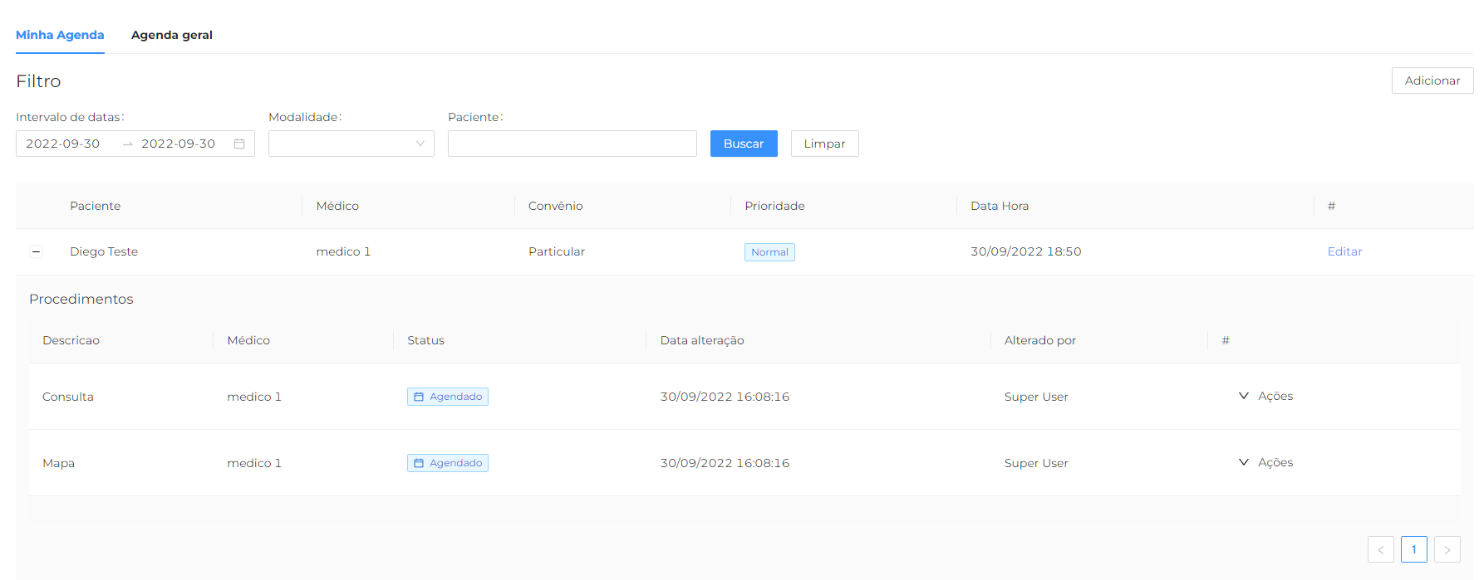Click the start date field
1484x580 pixels.
(x=63, y=144)
